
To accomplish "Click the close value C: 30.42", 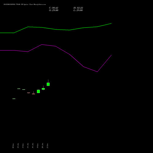I will coord(54,8).
